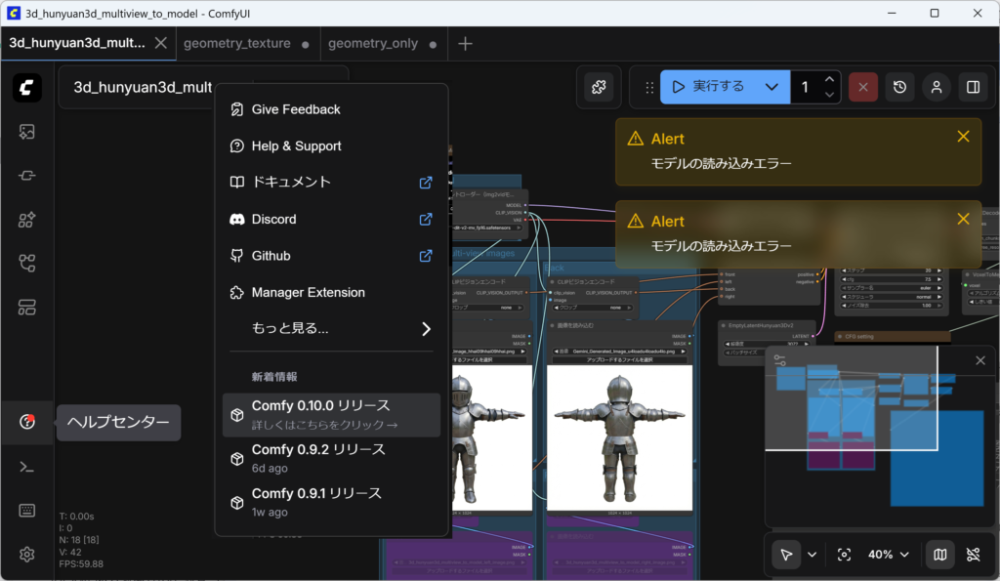
Task: Toggle the minimap button in bottom toolbar
Action: coord(939,555)
